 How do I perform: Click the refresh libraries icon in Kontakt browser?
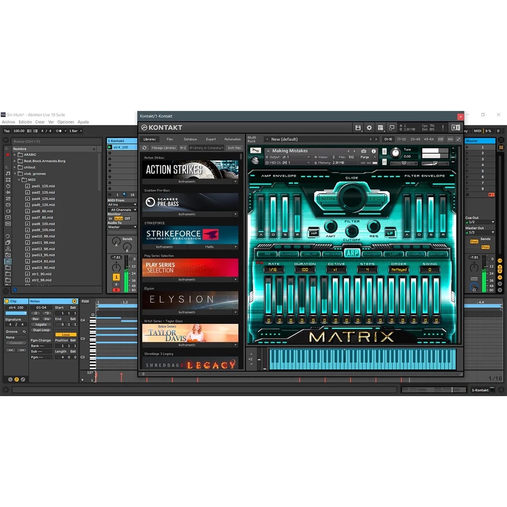(x=145, y=148)
